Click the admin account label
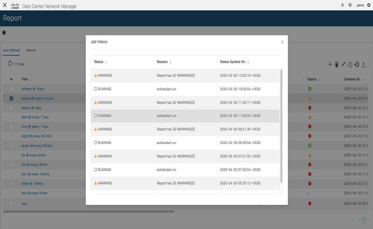Viewport: 373px width, 229px height. (360, 5)
